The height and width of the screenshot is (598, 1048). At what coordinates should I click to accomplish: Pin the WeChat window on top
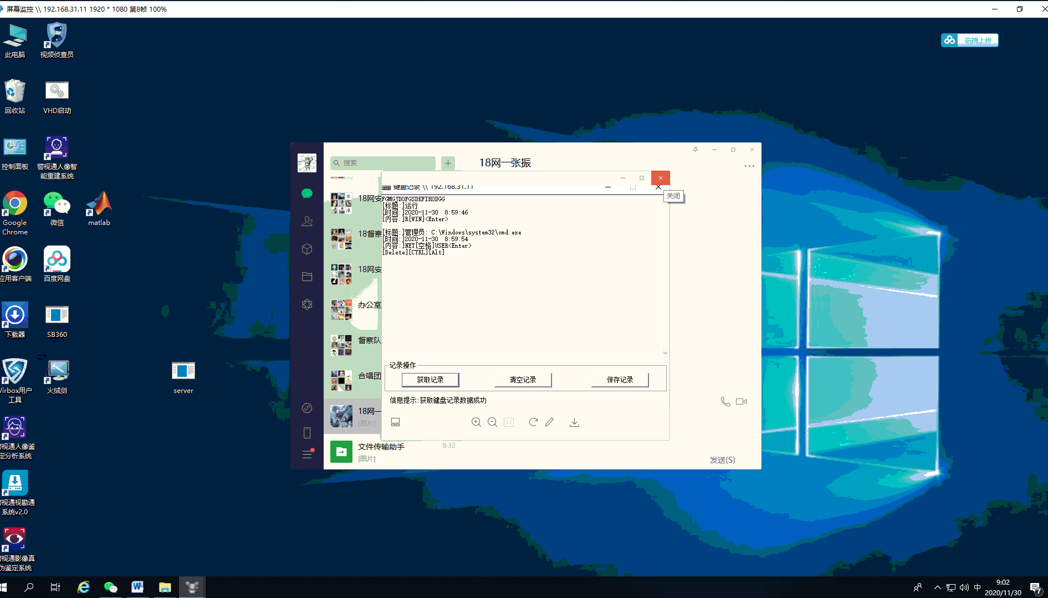(x=696, y=150)
